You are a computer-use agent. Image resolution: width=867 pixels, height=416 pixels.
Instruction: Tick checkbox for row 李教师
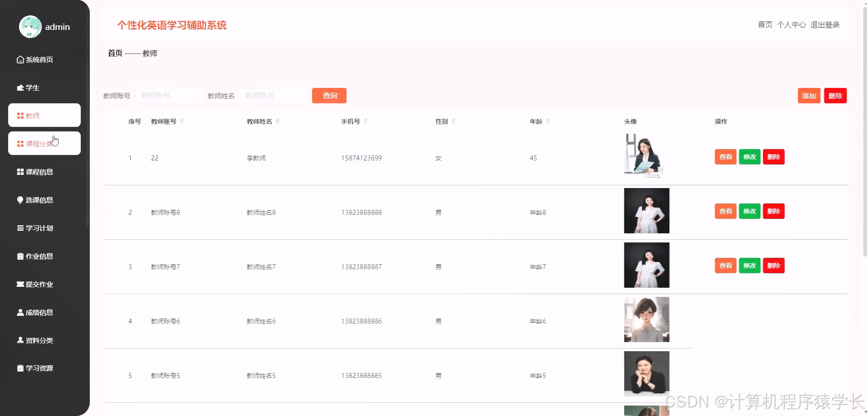coord(109,158)
